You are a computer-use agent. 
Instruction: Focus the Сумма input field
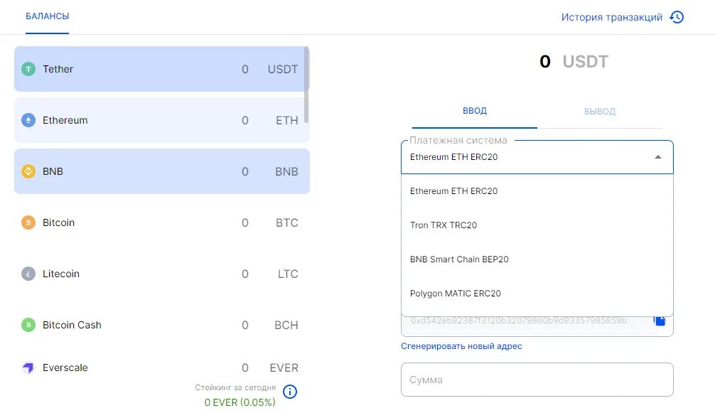pos(537,380)
